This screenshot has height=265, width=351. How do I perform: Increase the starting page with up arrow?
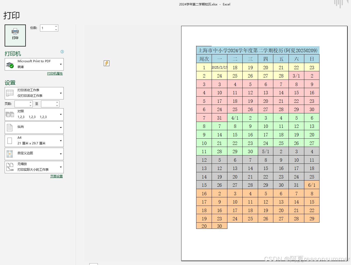(x=30, y=103)
